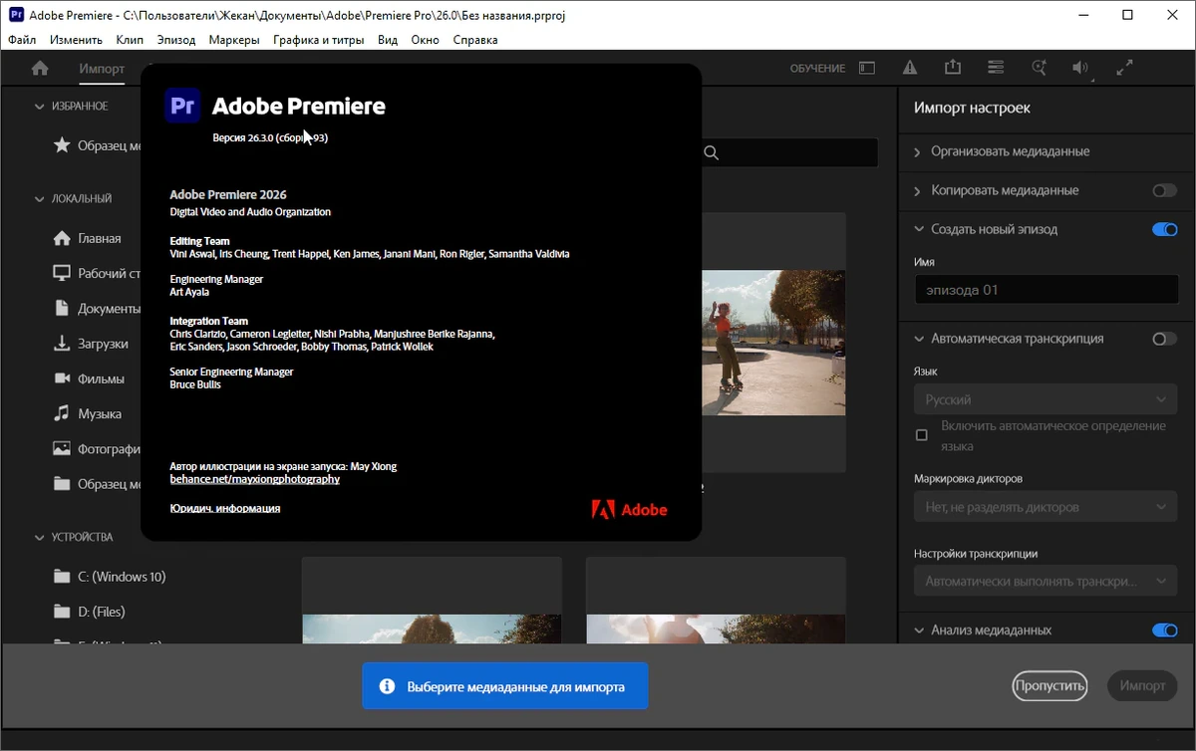This screenshot has height=751, width=1196.
Task: Select the ОБУЧЕНИЕ workspace label
Action: [x=817, y=68]
